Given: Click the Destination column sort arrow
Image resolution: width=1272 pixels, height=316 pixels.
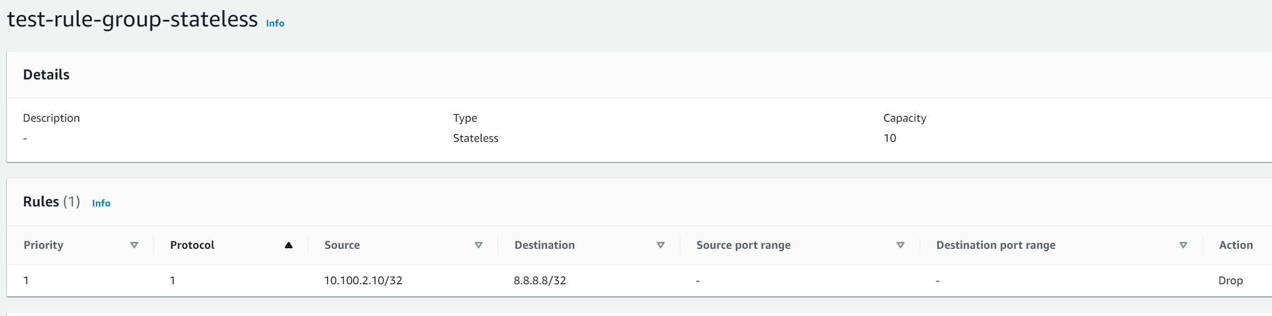Looking at the screenshot, I should (661, 245).
